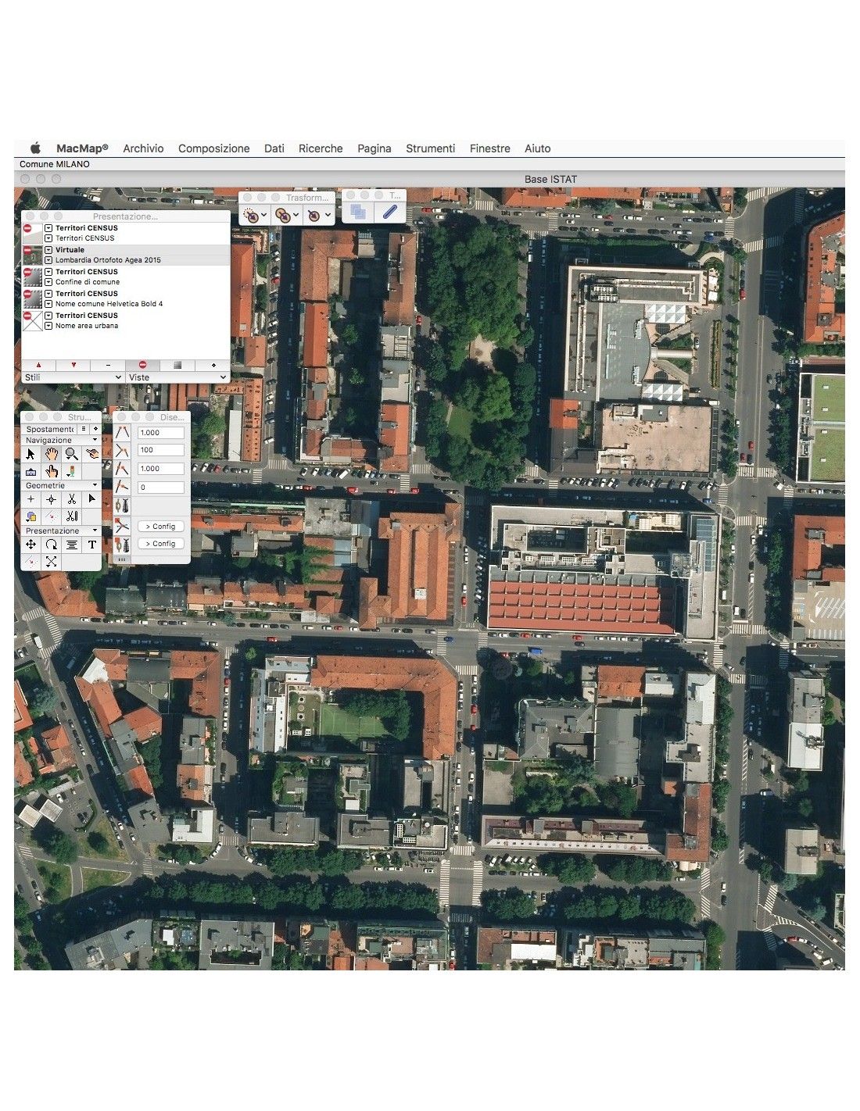Click the blue pencil drawing icon
Viewport: 860px width, 1111px height.
point(389,212)
